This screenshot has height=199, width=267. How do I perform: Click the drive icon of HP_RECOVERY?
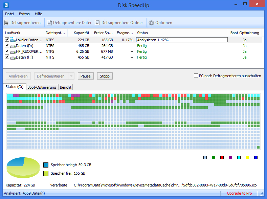click(13, 52)
